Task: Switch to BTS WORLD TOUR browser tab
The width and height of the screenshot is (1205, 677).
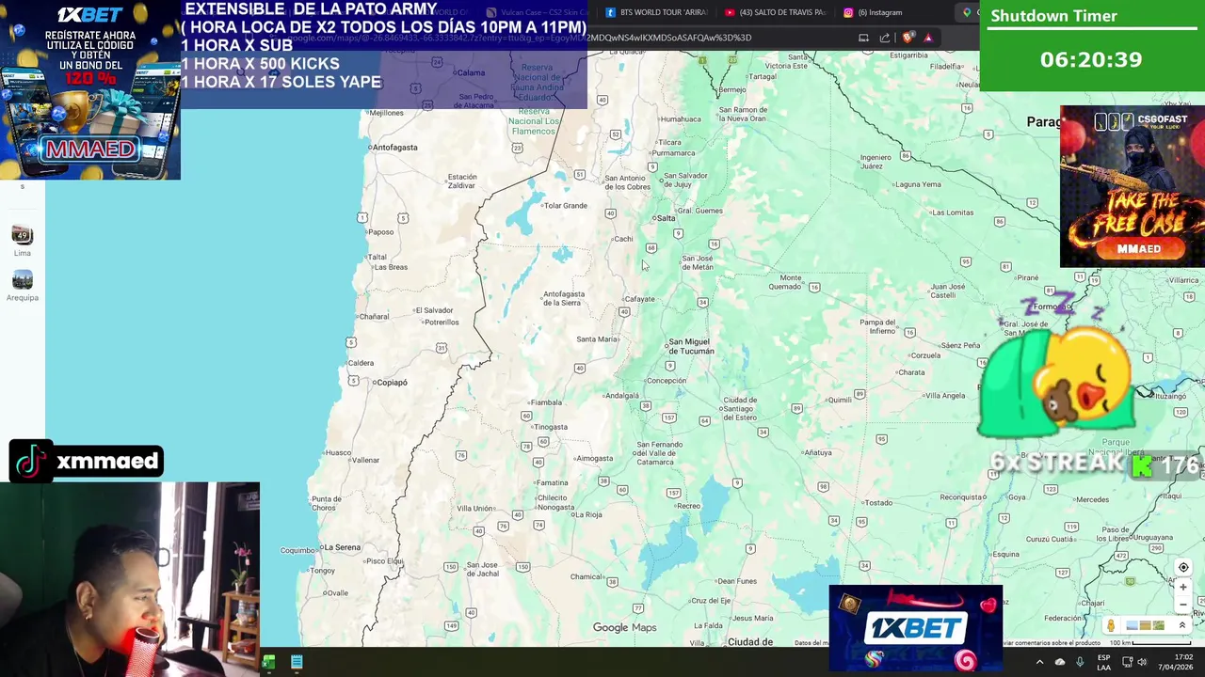Action: (656, 12)
